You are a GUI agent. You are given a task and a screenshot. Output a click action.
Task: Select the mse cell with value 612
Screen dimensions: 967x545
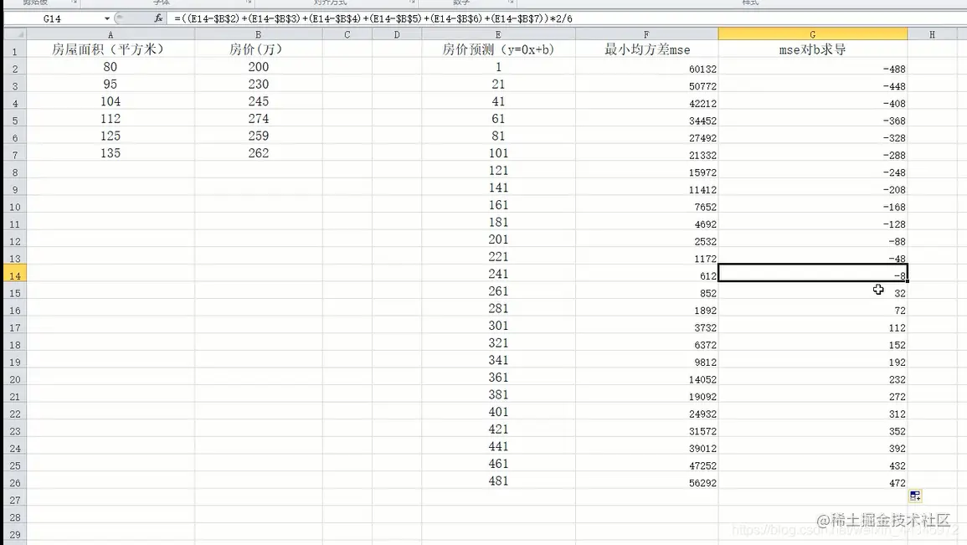coord(646,275)
